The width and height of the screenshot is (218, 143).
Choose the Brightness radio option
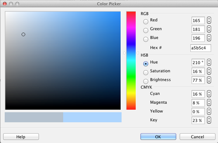click(x=146, y=81)
